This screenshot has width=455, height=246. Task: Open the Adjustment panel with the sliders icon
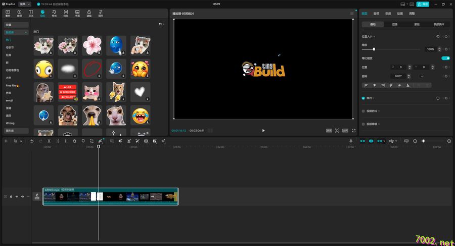[x=101, y=13]
